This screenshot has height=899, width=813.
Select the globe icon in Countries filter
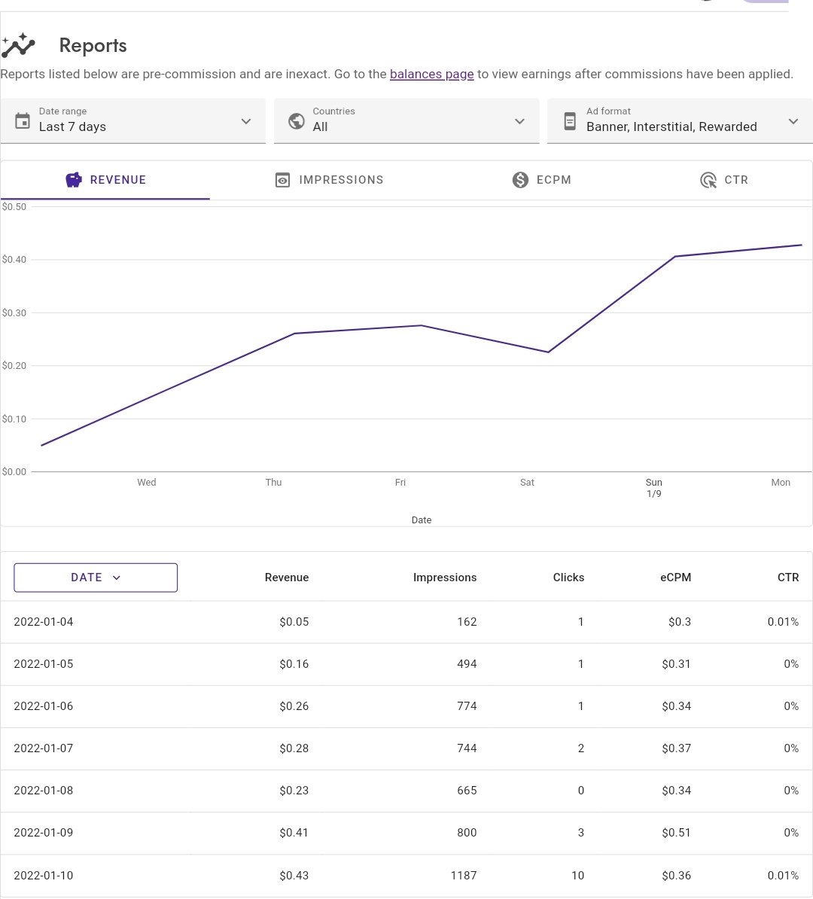point(296,120)
